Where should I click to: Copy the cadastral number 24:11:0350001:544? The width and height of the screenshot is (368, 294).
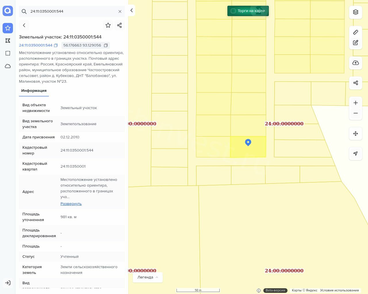point(56,45)
